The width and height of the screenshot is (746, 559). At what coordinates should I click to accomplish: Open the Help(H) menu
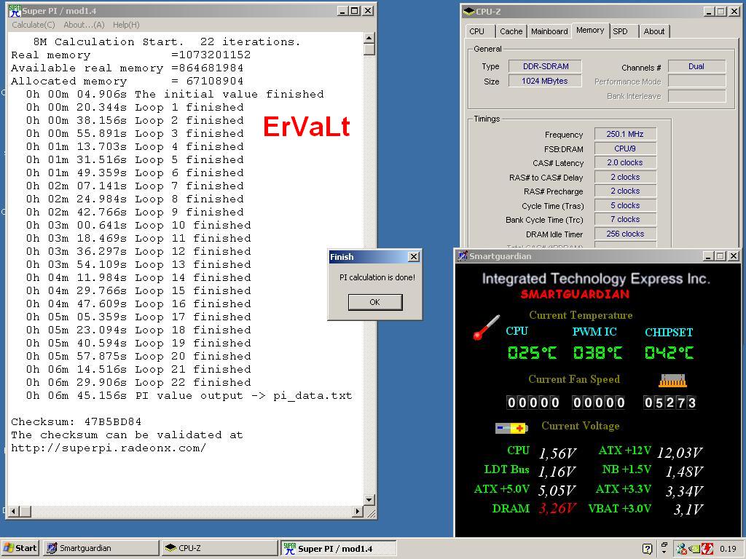[126, 25]
